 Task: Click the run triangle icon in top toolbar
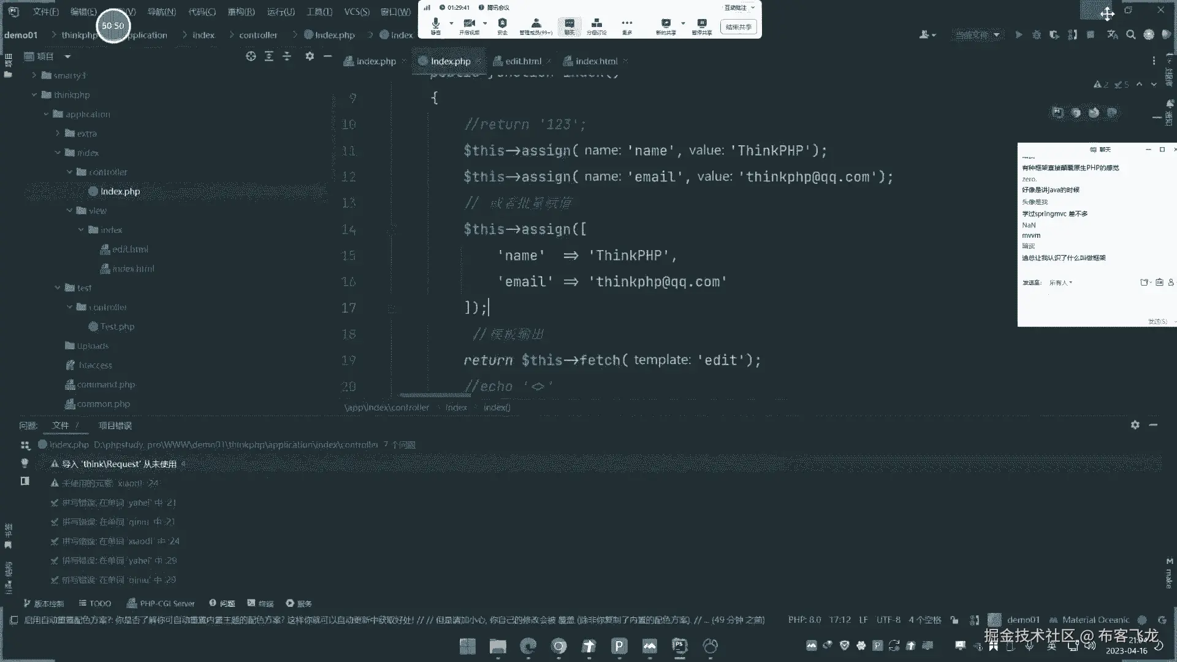click(x=1018, y=35)
